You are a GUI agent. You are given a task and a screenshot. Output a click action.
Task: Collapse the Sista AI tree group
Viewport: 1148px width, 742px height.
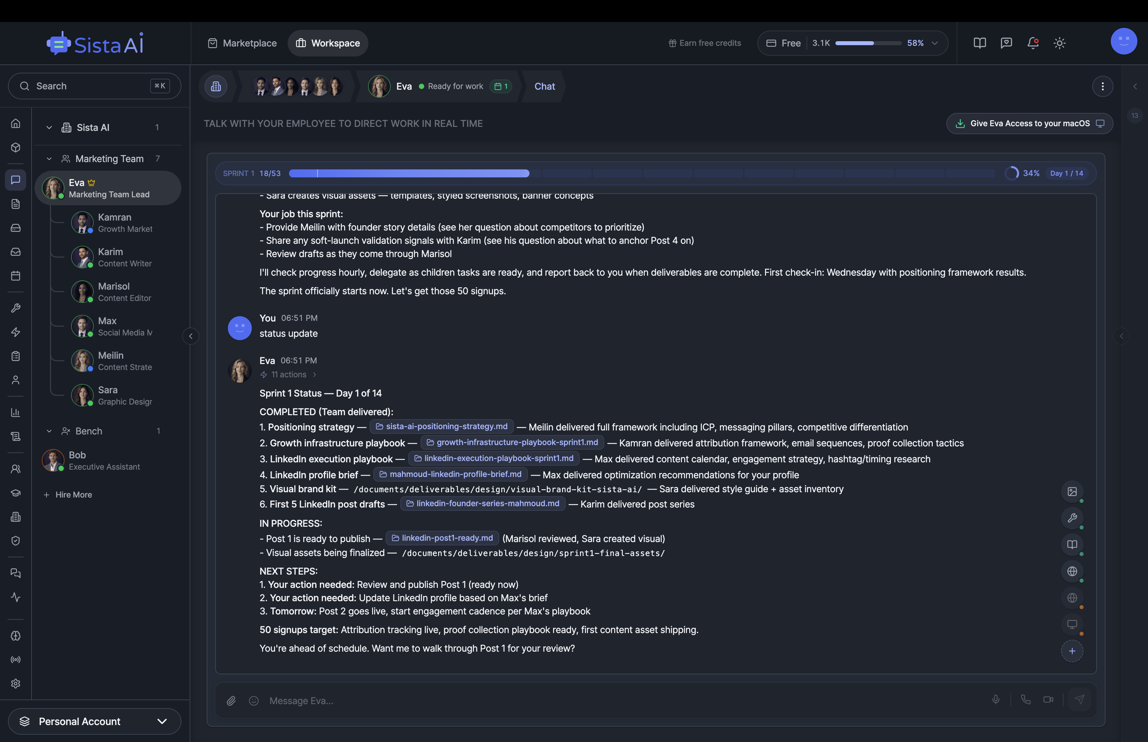coord(49,128)
